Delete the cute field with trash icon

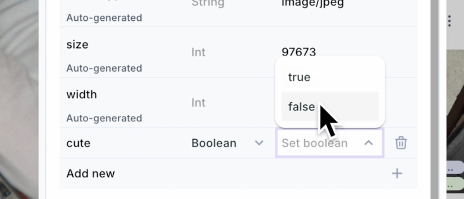coord(401,143)
